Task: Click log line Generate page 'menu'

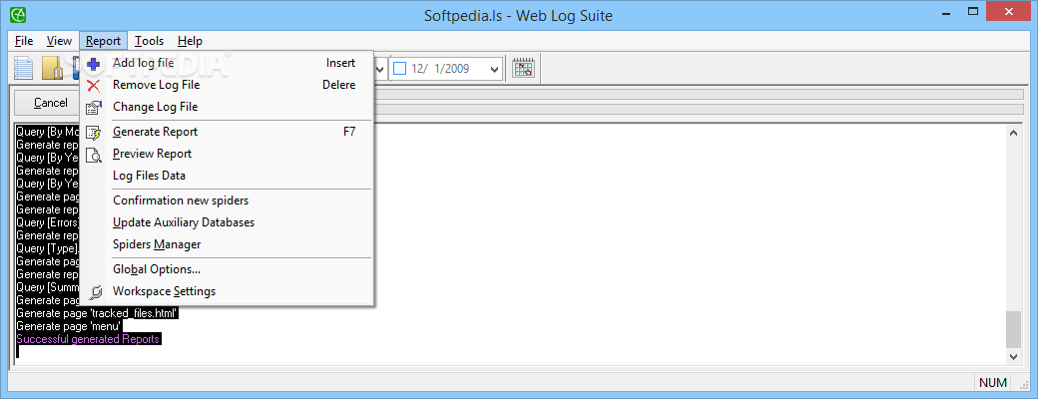Action: [69, 326]
